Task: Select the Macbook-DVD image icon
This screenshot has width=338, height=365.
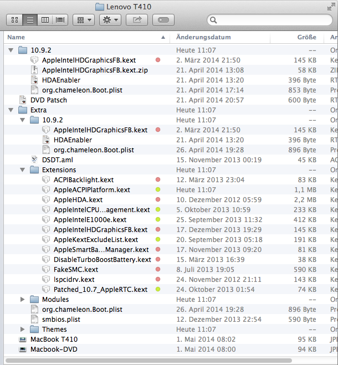Action: point(23,349)
